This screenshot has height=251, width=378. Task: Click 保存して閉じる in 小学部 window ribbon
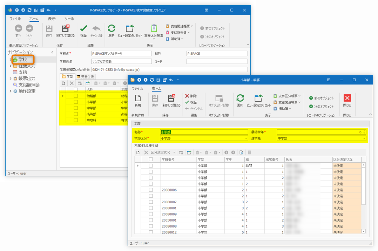point(171,101)
